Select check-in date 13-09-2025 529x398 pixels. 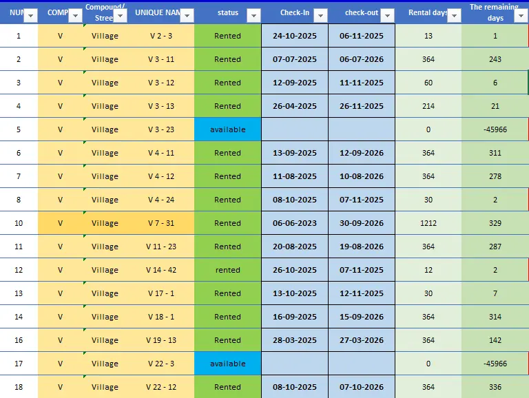pyautogui.click(x=295, y=153)
